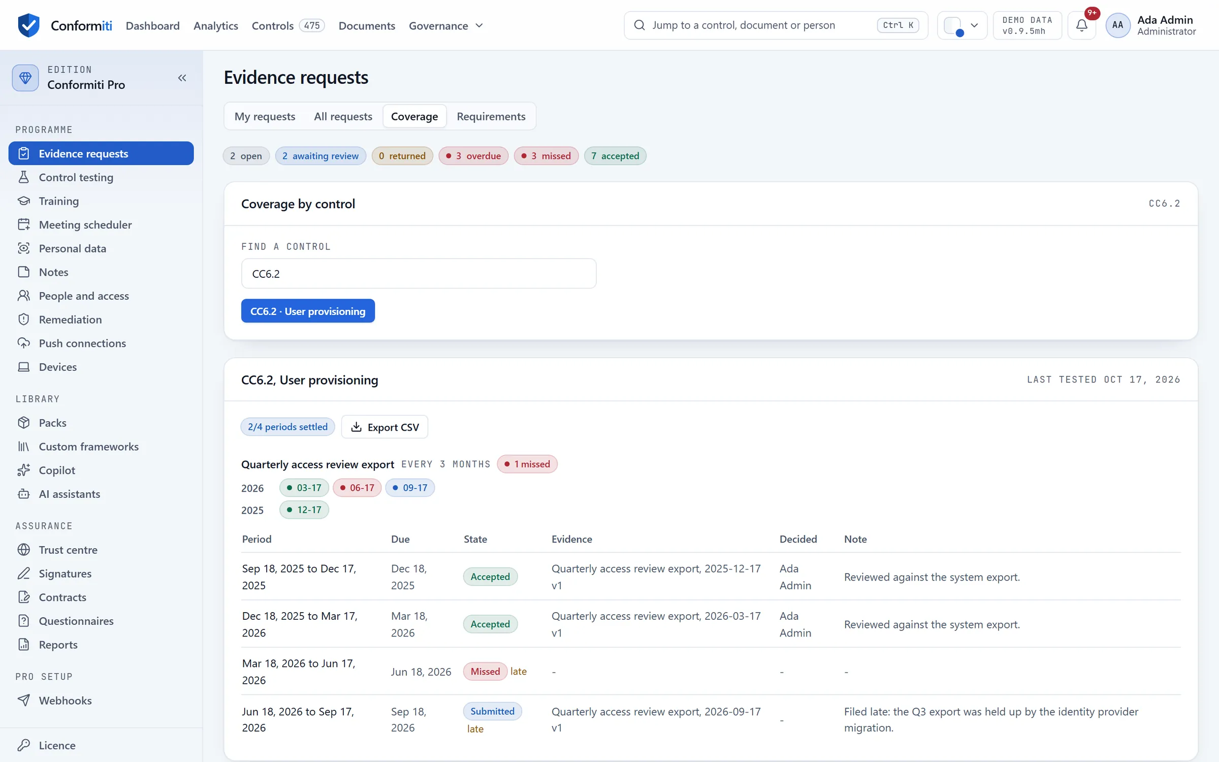Image resolution: width=1219 pixels, height=762 pixels.
Task: Click the Conformiti shield logo
Action: pyautogui.click(x=28, y=25)
